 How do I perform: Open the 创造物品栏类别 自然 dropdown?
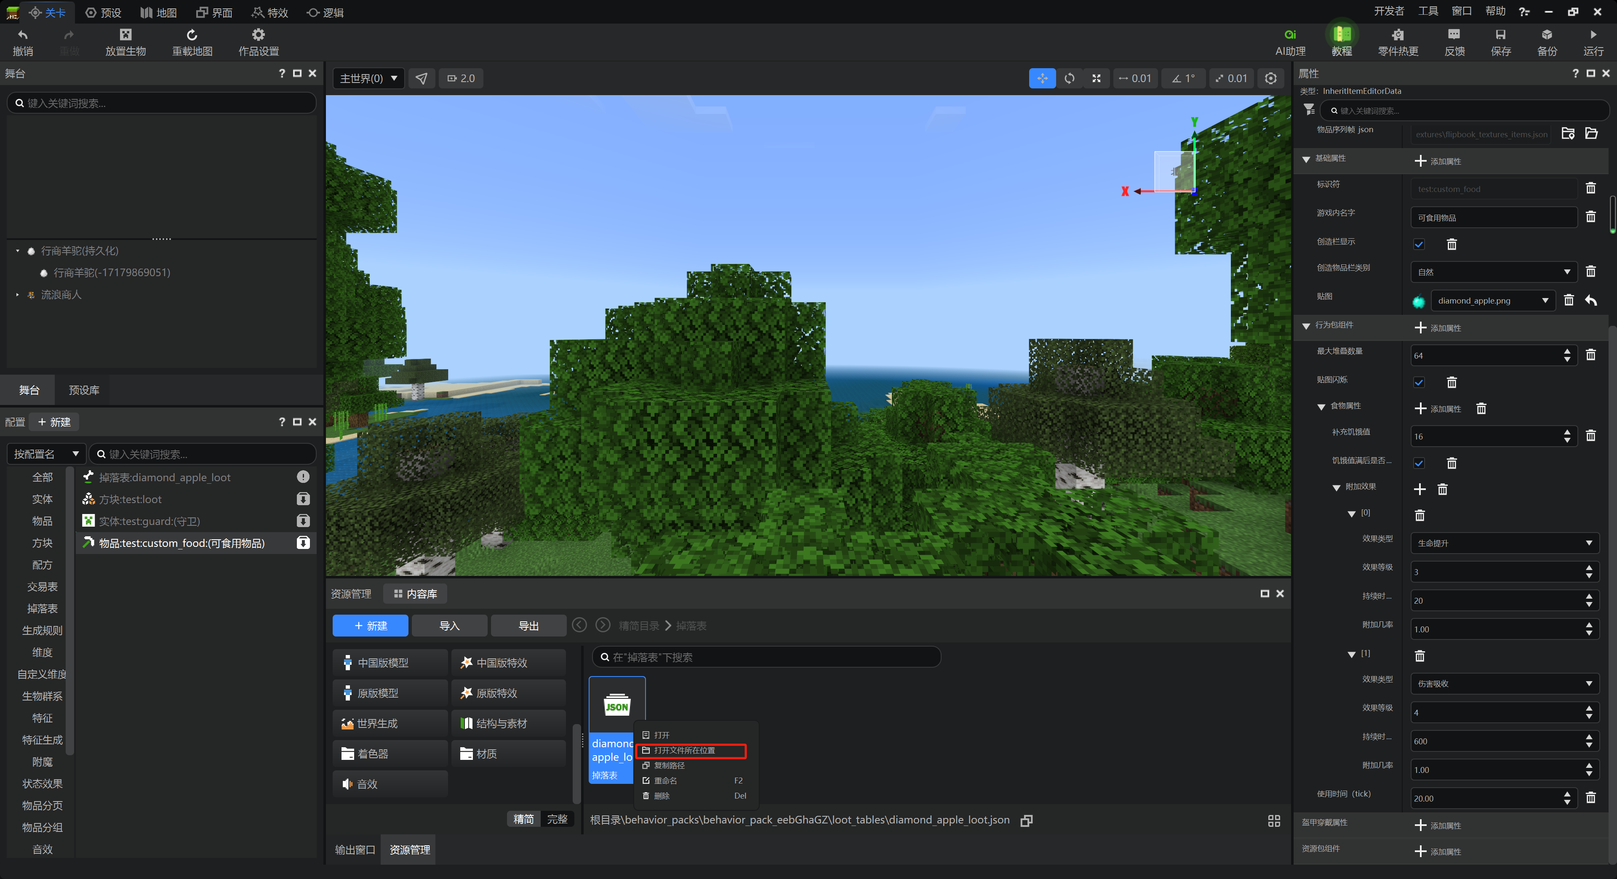(x=1493, y=272)
